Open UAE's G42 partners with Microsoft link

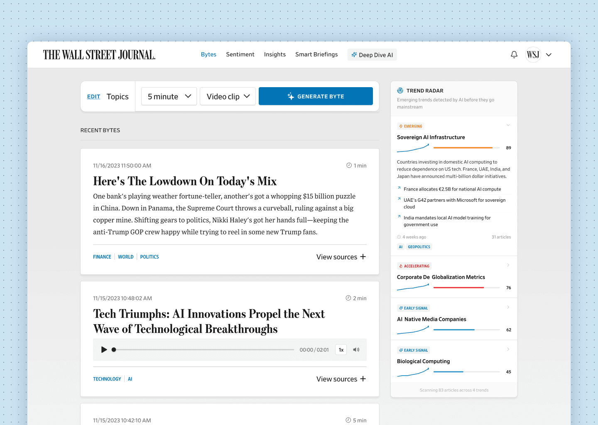pyautogui.click(x=455, y=203)
